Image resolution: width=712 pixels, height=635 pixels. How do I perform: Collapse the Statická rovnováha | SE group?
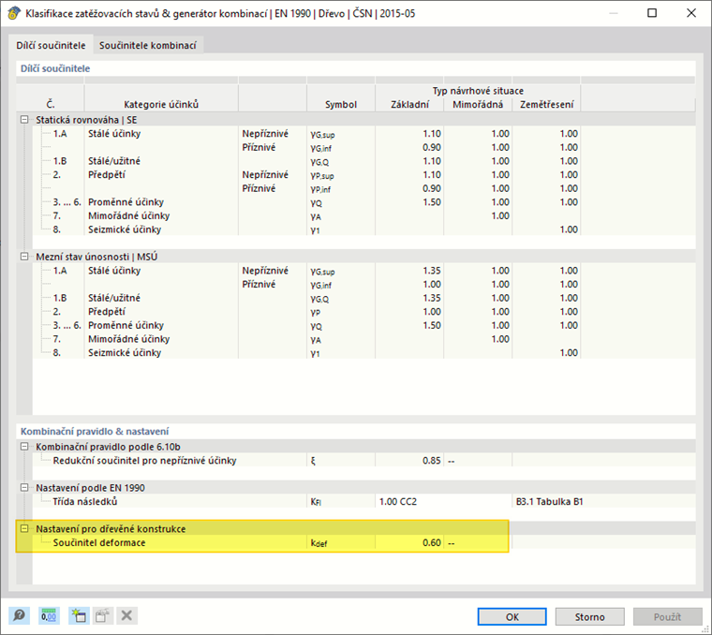click(x=24, y=119)
